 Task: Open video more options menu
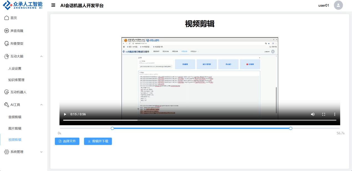(335, 114)
